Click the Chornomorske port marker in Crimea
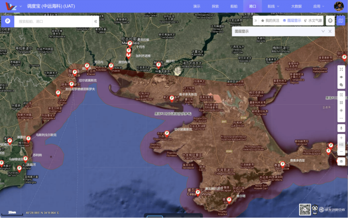This screenshot has width=348, height=218. [167, 133]
